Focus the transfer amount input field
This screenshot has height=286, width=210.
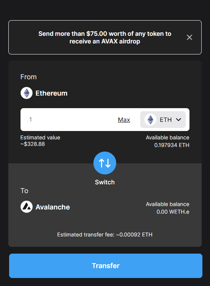[x=70, y=120]
